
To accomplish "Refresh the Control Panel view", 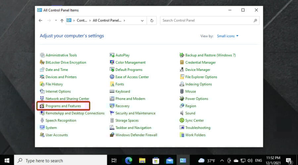I will click(152, 20).
